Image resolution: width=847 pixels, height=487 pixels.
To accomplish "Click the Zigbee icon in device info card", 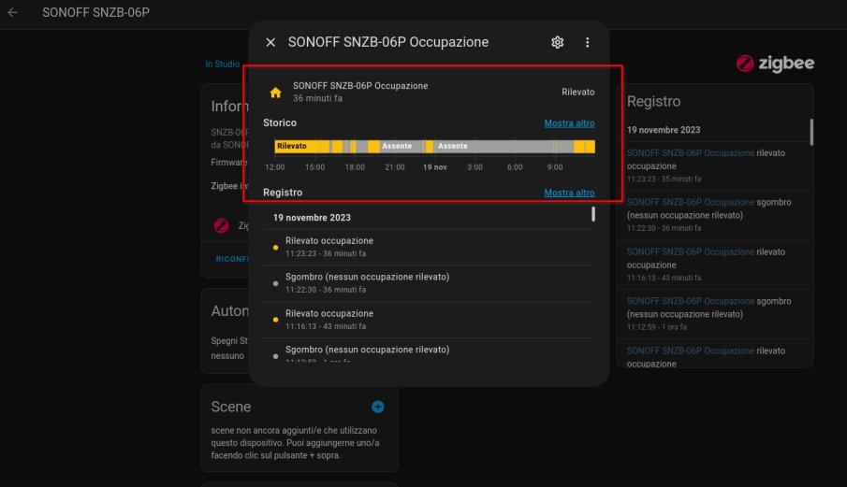I will (221, 225).
